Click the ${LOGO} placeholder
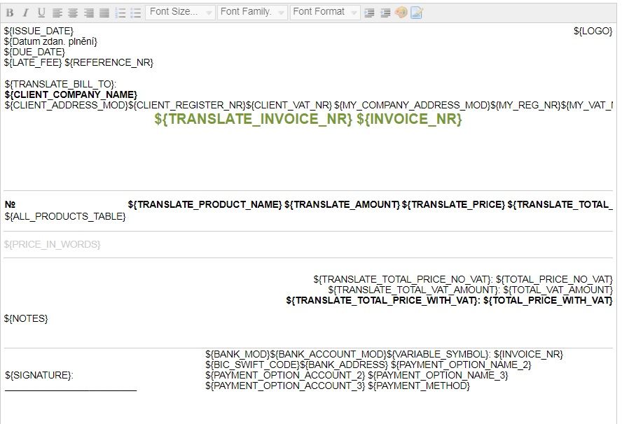Image resolution: width=622 pixels, height=424 pixels. point(593,31)
